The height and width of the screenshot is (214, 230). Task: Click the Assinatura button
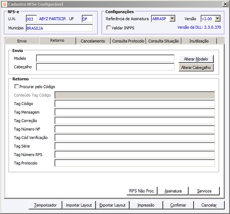point(173,191)
